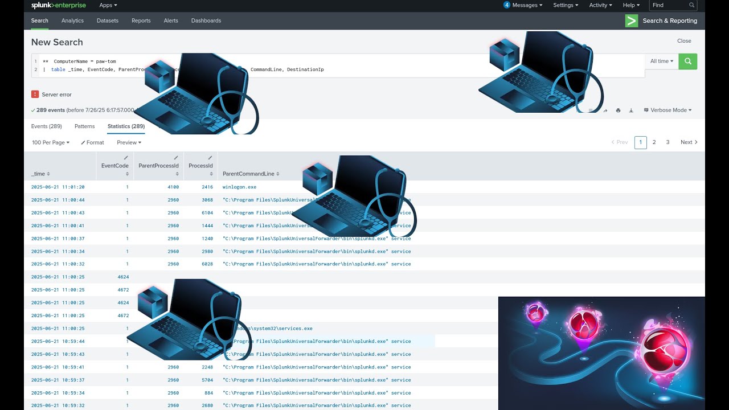Click in the search query editor
Screen dimensions: 729x410
(338, 65)
